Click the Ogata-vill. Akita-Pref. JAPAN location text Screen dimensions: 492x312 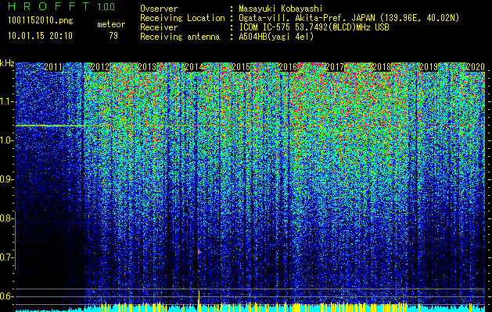[349, 18]
